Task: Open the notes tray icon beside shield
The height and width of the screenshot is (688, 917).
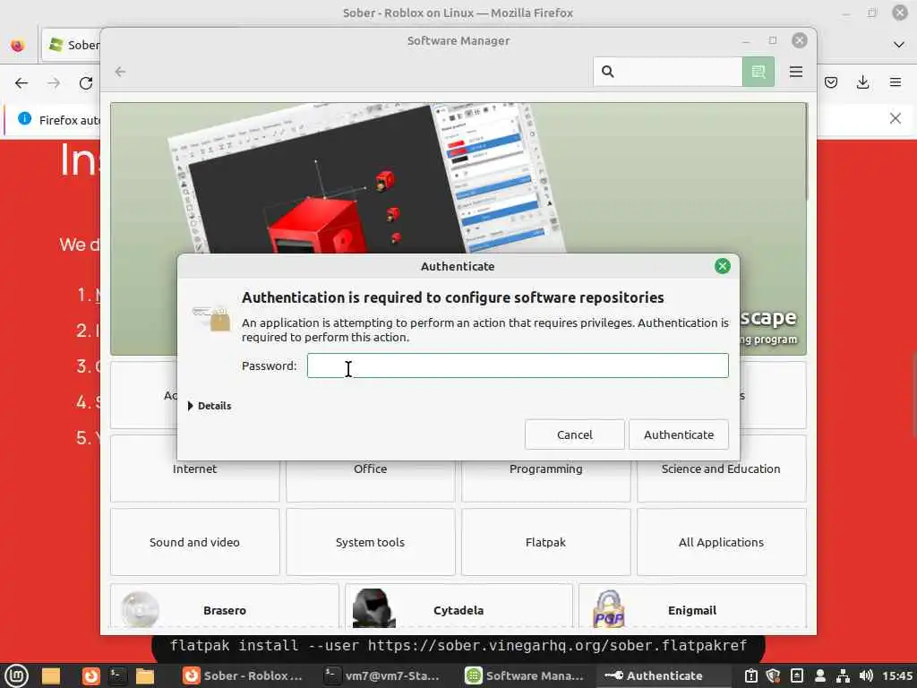Action: coord(796,675)
